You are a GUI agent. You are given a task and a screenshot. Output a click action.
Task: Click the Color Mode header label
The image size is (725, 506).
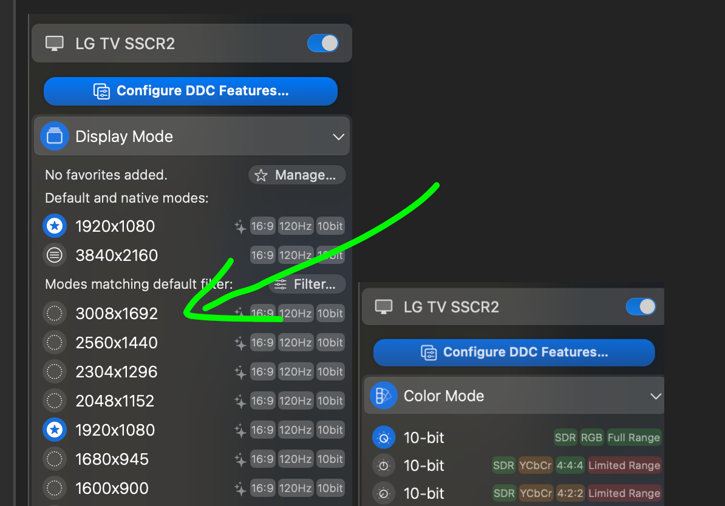[x=443, y=396]
